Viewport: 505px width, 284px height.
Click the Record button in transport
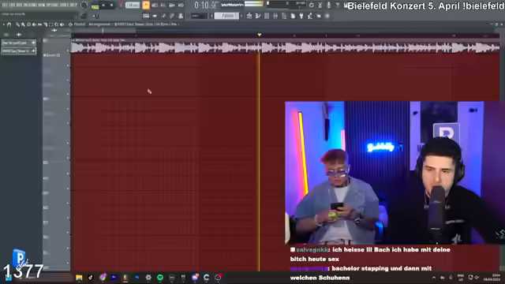click(x=121, y=6)
